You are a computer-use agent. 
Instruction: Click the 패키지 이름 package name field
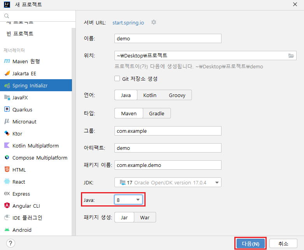click(168, 165)
